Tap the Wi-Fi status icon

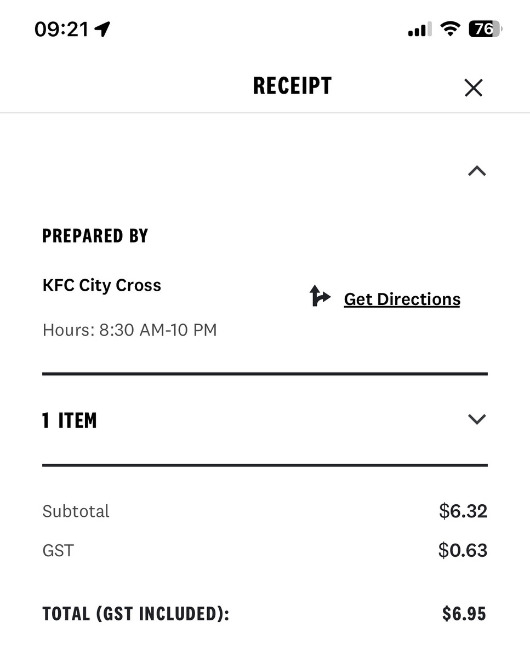[450, 29]
